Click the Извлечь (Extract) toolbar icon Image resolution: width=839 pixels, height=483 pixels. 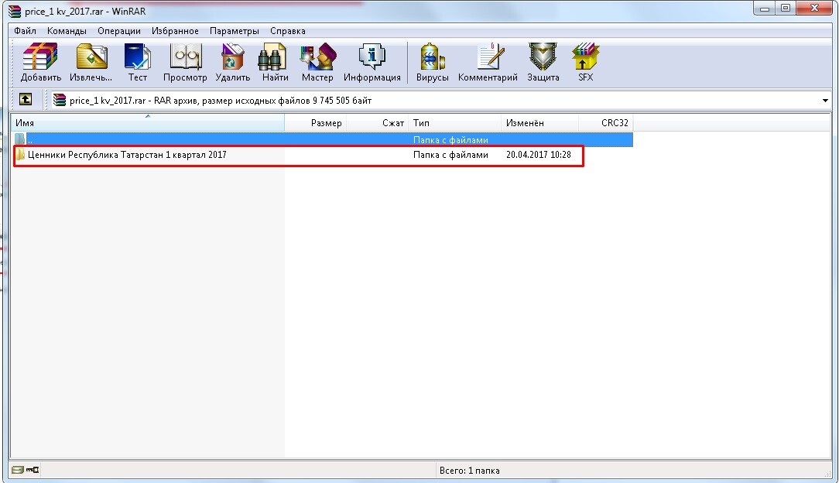pyautogui.click(x=91, y=62)
